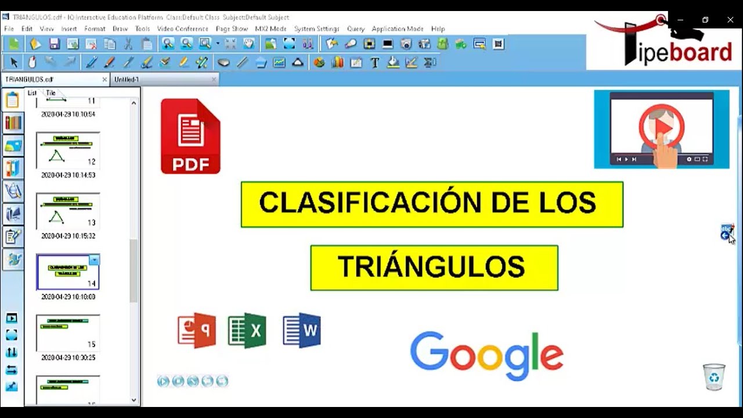Open the Tools menu
Viewport: 743px width, 418px height.
tap(143, 28)
